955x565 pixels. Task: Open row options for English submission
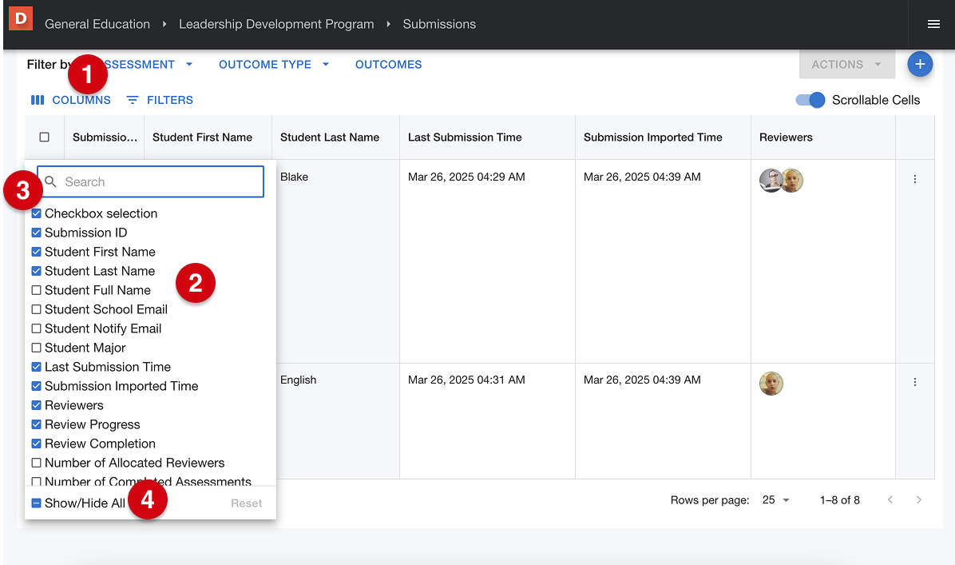pyautogui.click(x=915, y=382)
